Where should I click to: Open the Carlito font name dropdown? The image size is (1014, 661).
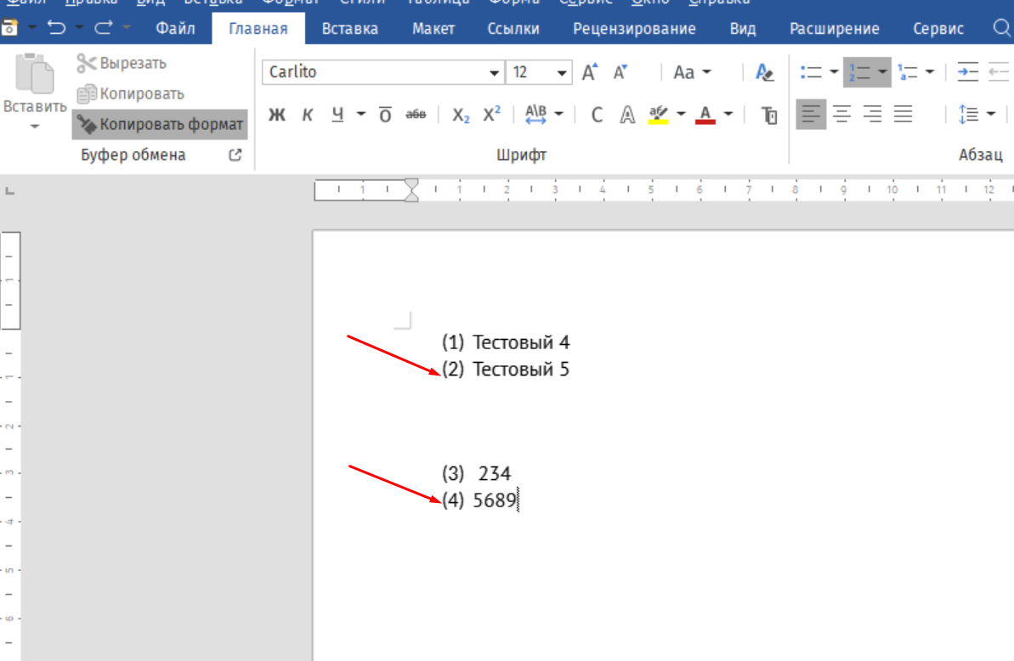[x=494, y=72]
